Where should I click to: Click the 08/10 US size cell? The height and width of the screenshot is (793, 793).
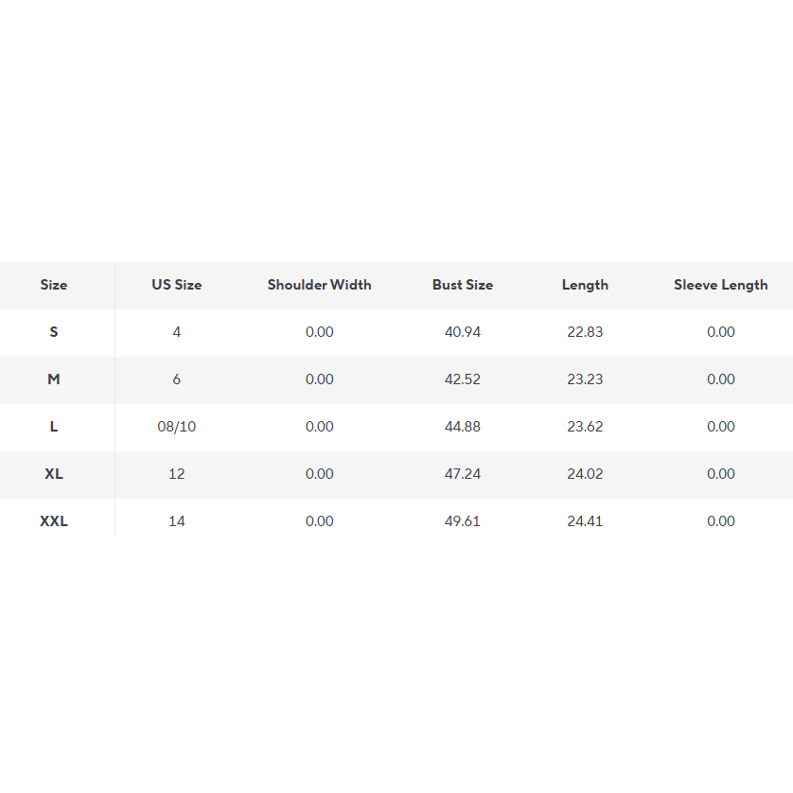pos(177,427)
